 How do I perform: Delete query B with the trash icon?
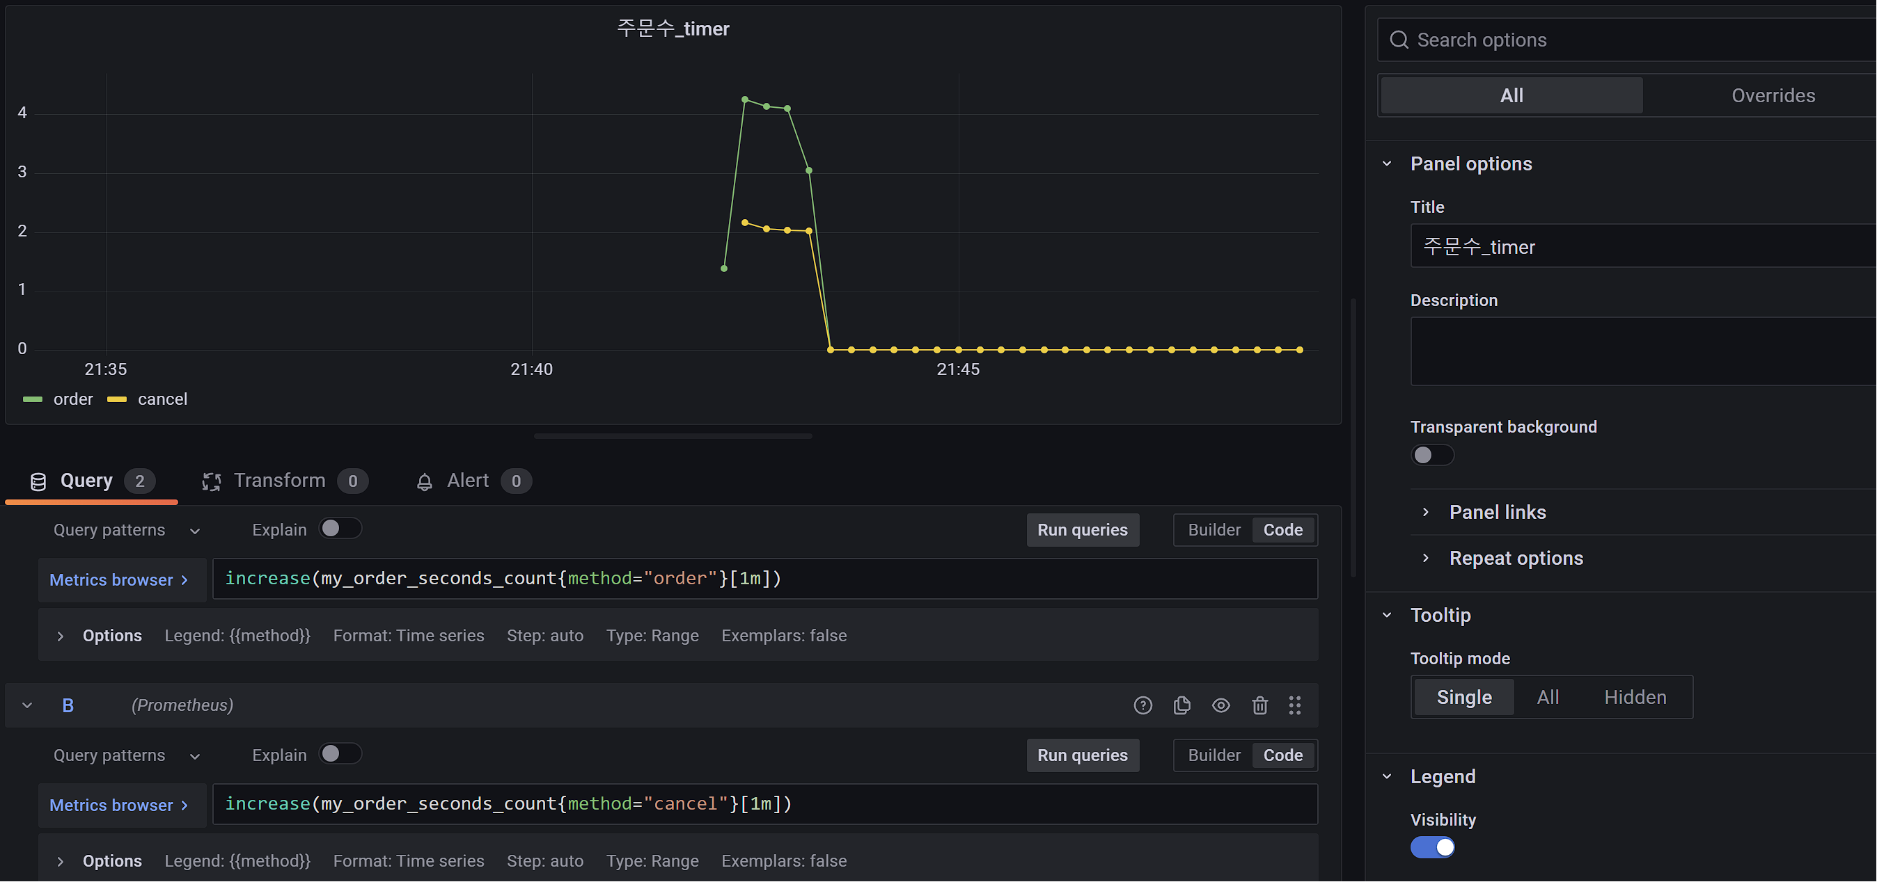1260,705
